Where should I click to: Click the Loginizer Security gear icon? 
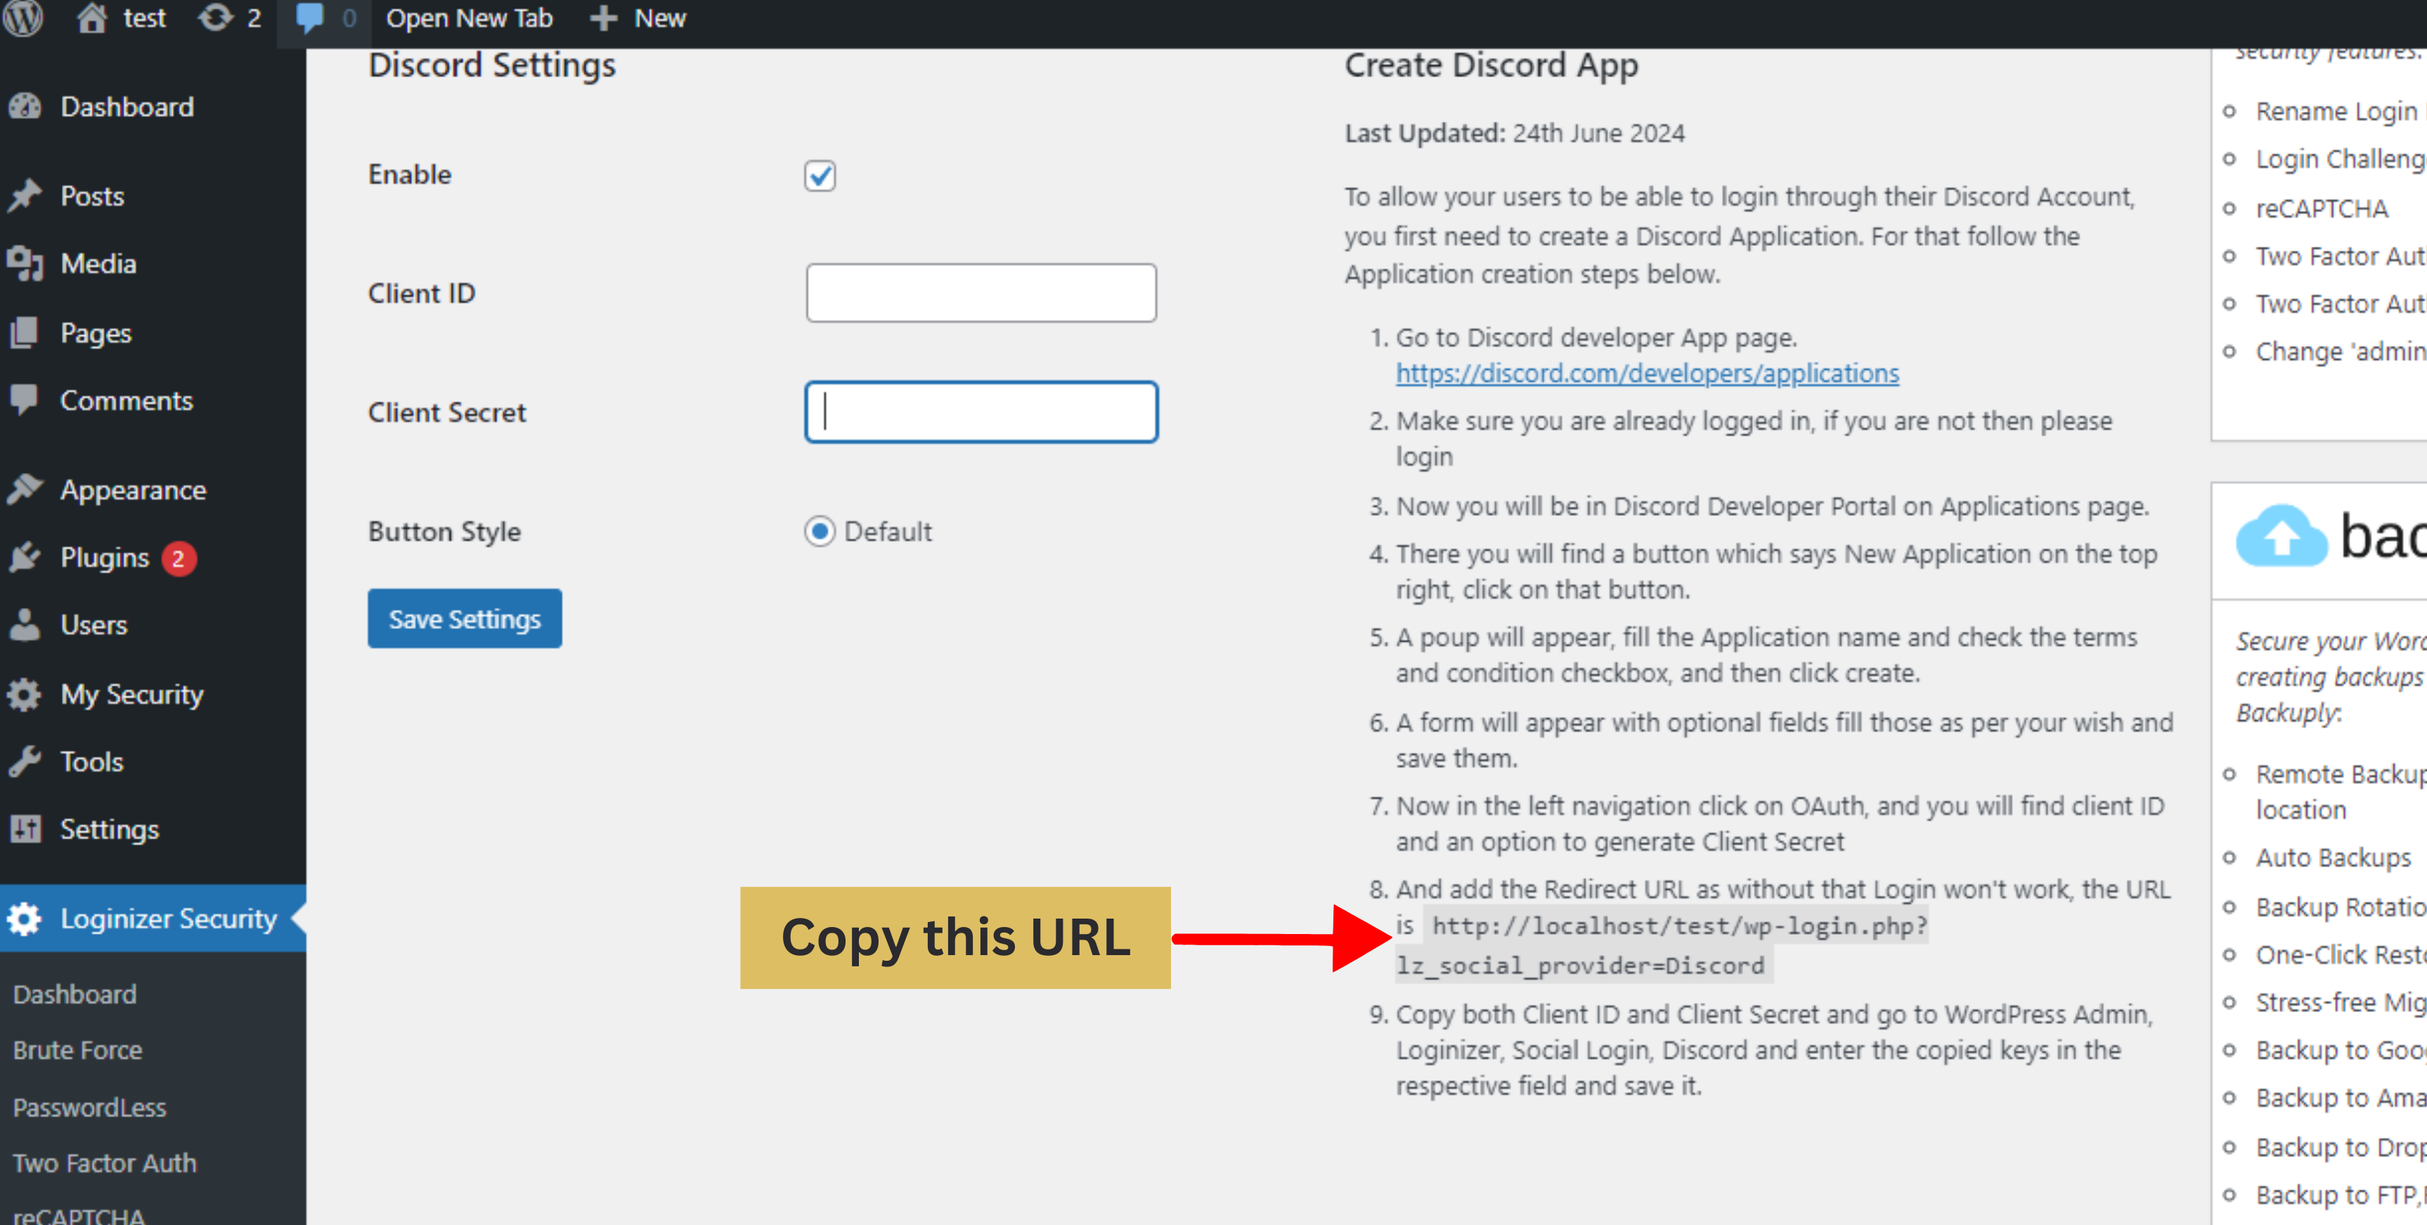pos(25,919)
